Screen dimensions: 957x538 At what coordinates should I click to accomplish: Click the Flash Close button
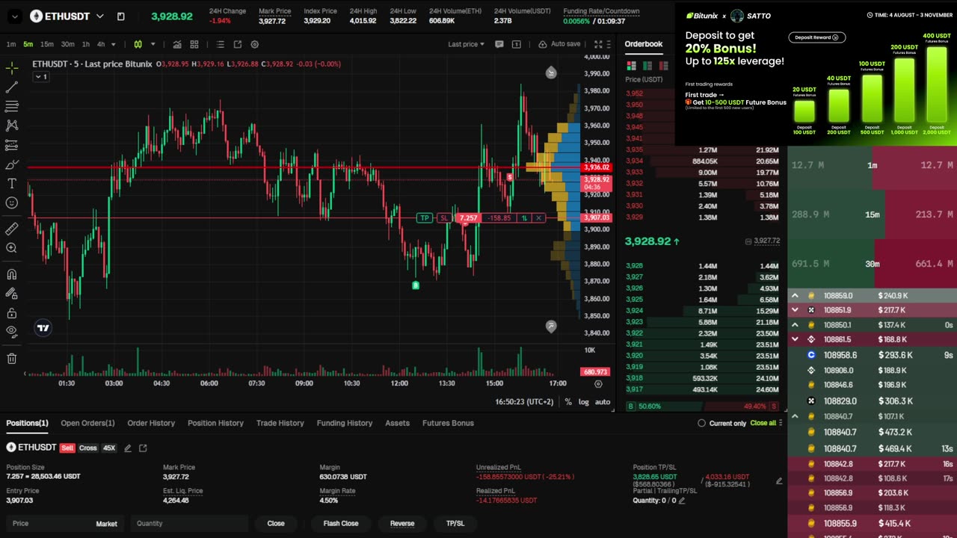(x=341, y=523)
